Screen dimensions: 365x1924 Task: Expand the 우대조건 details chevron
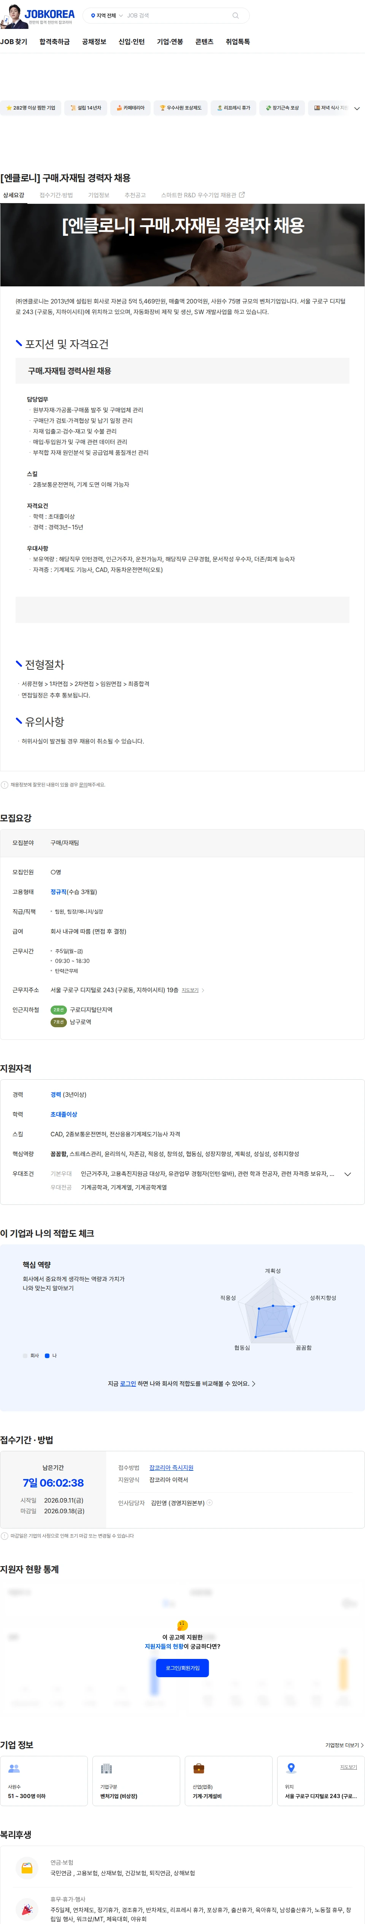click(347, 1174)
